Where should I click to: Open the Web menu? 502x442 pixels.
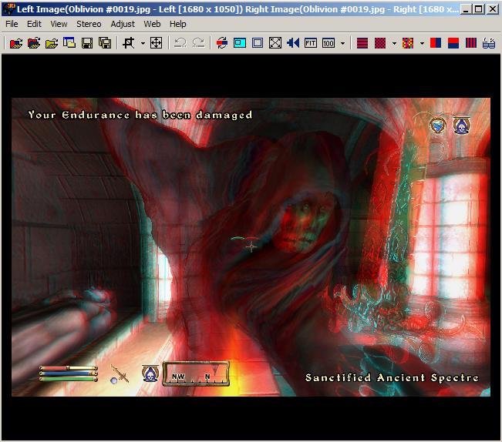pyautogui.click(x=152, y=24)
